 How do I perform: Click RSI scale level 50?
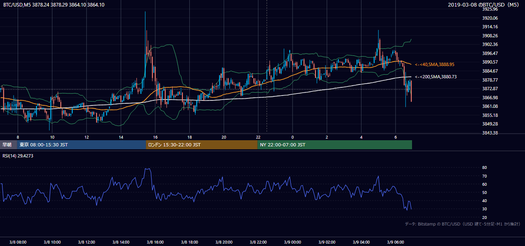coord(484,192)
